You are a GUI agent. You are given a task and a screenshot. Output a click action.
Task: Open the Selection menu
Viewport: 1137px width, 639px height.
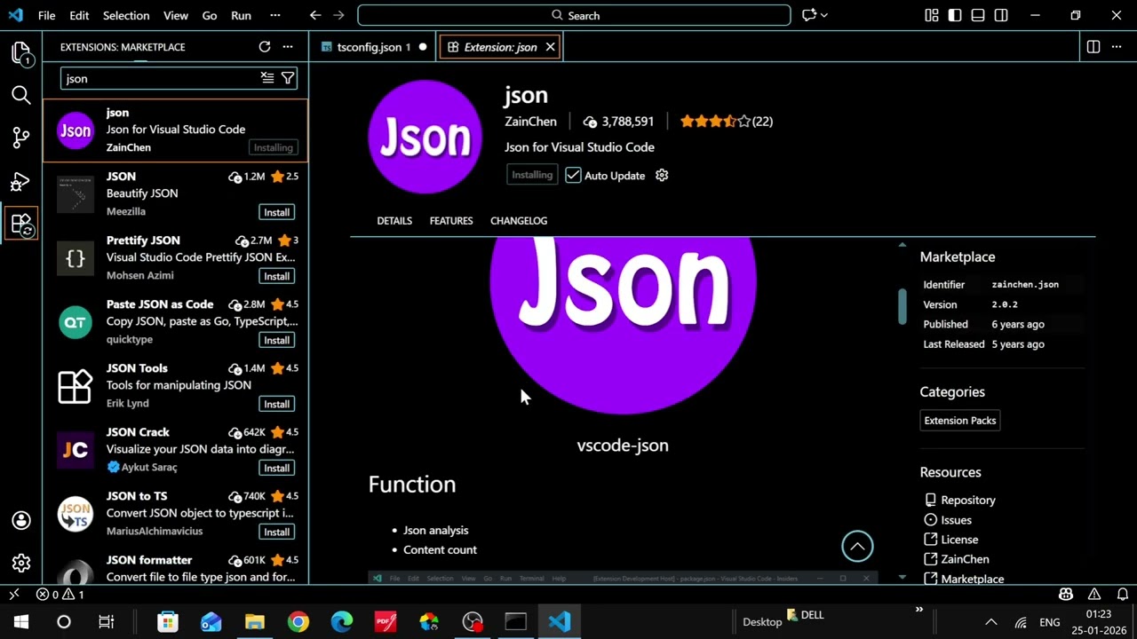tap(126, 15)
